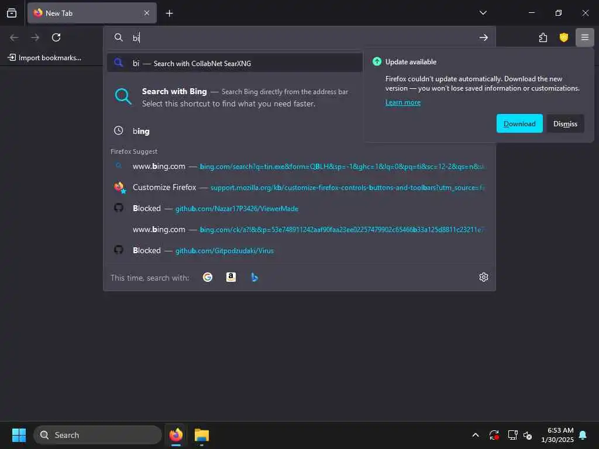The image size is (599, 449).
Task: Select the New Tab tab
Action: [x=92, y=13]
